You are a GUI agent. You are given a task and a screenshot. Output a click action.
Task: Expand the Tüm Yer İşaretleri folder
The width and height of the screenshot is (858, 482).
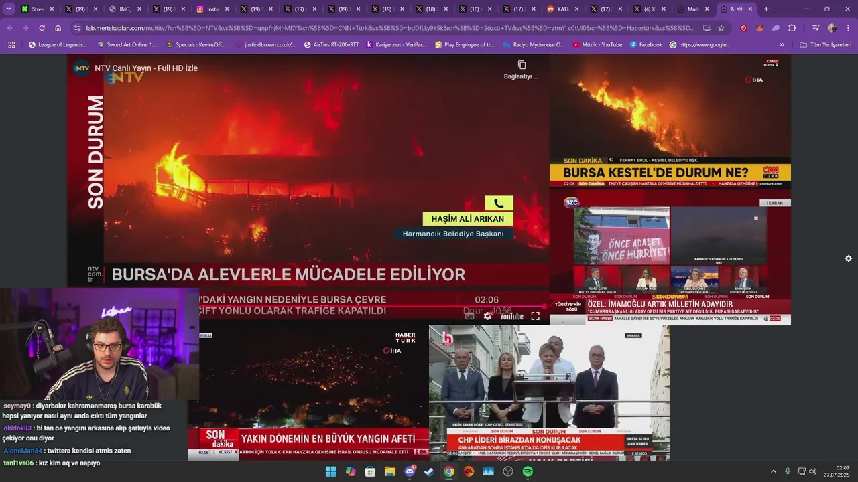(x=825, y=45)
